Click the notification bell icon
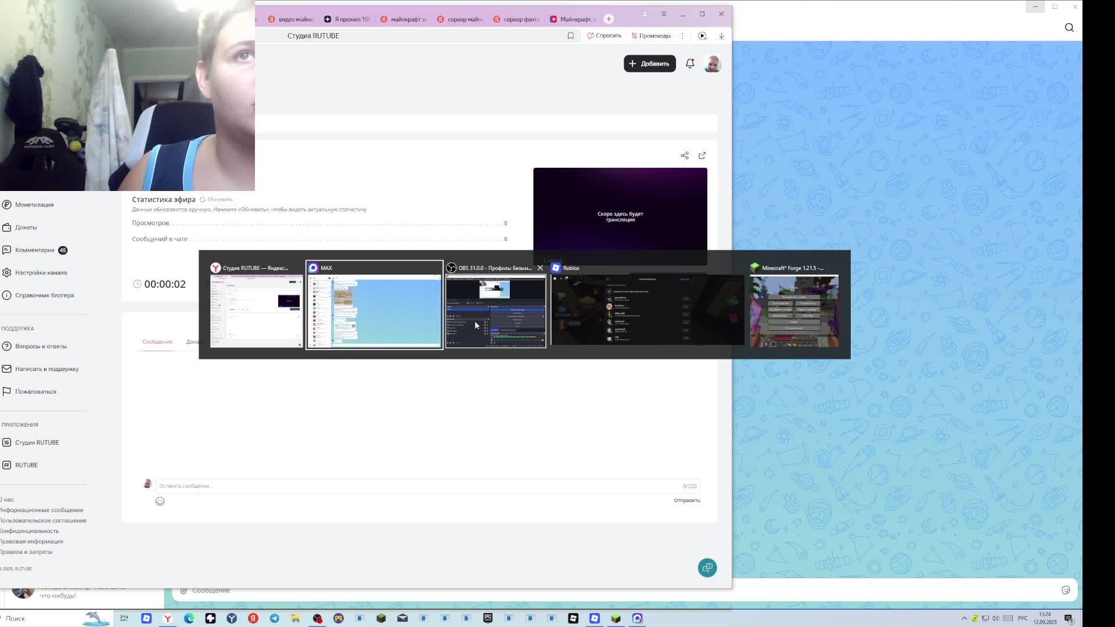This screenshot has height=627, width=1115. 690,64
